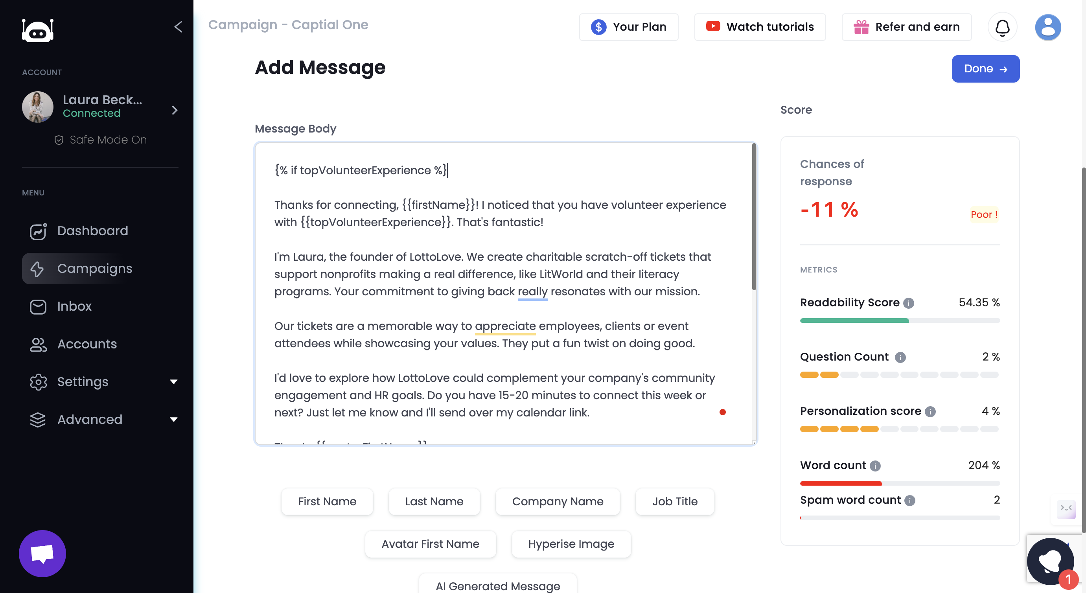The height and width of the screenshot is (593, 1086).
Task: Open Refer and earn
Action: 906,27
